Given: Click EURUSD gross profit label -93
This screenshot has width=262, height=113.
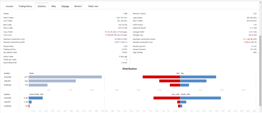Looking at the screenshot, I should (x=26, y=106).
